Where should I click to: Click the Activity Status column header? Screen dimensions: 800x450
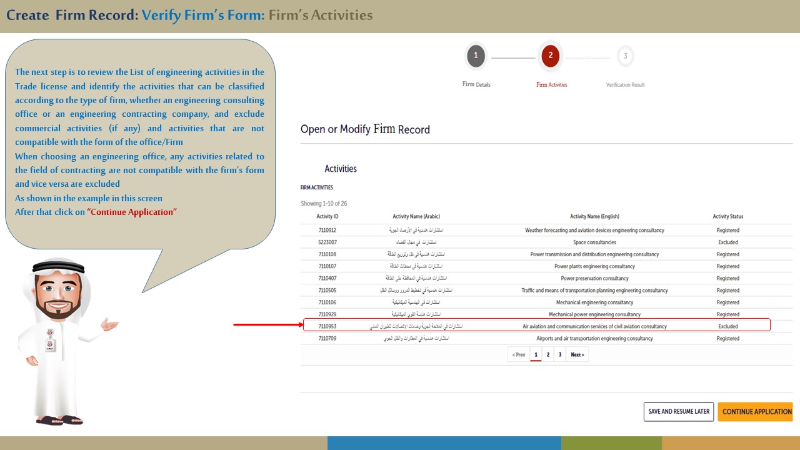coord(727,217)
